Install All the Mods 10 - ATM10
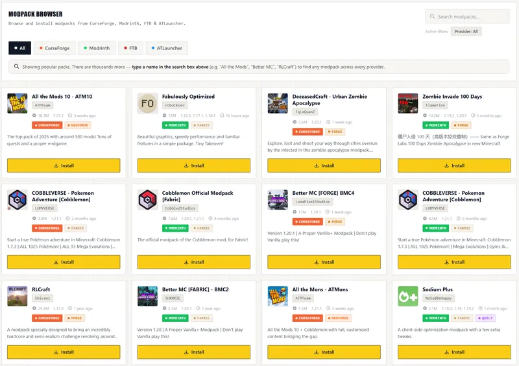519x366 pixels. tap(64, 165)
